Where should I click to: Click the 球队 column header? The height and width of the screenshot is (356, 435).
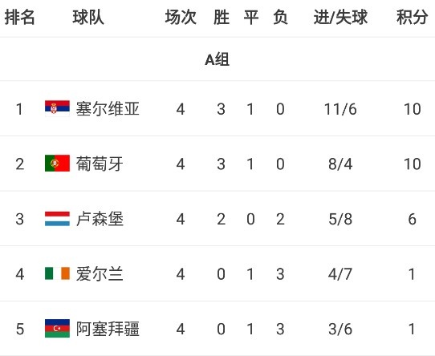88,17
